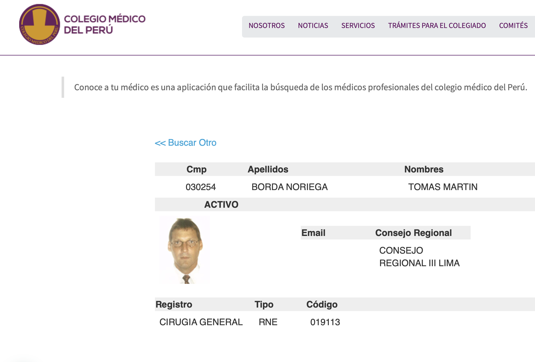Open the NOSOTROS menu
The height and width of the screenshot is (362, 535).
266,25
